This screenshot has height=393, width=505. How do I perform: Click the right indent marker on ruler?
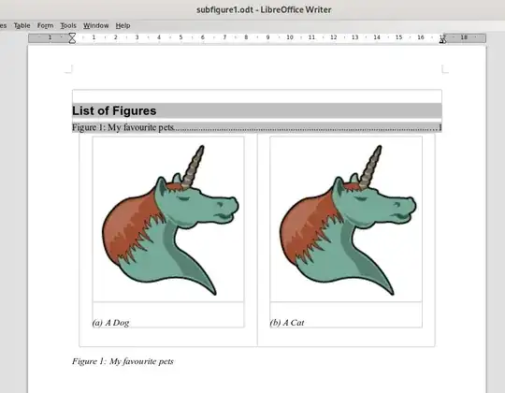click(442, 39)
